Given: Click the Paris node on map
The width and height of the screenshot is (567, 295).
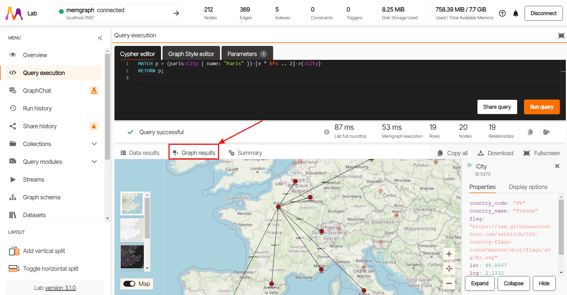Looking at the screenshot, I should point(278,207).
